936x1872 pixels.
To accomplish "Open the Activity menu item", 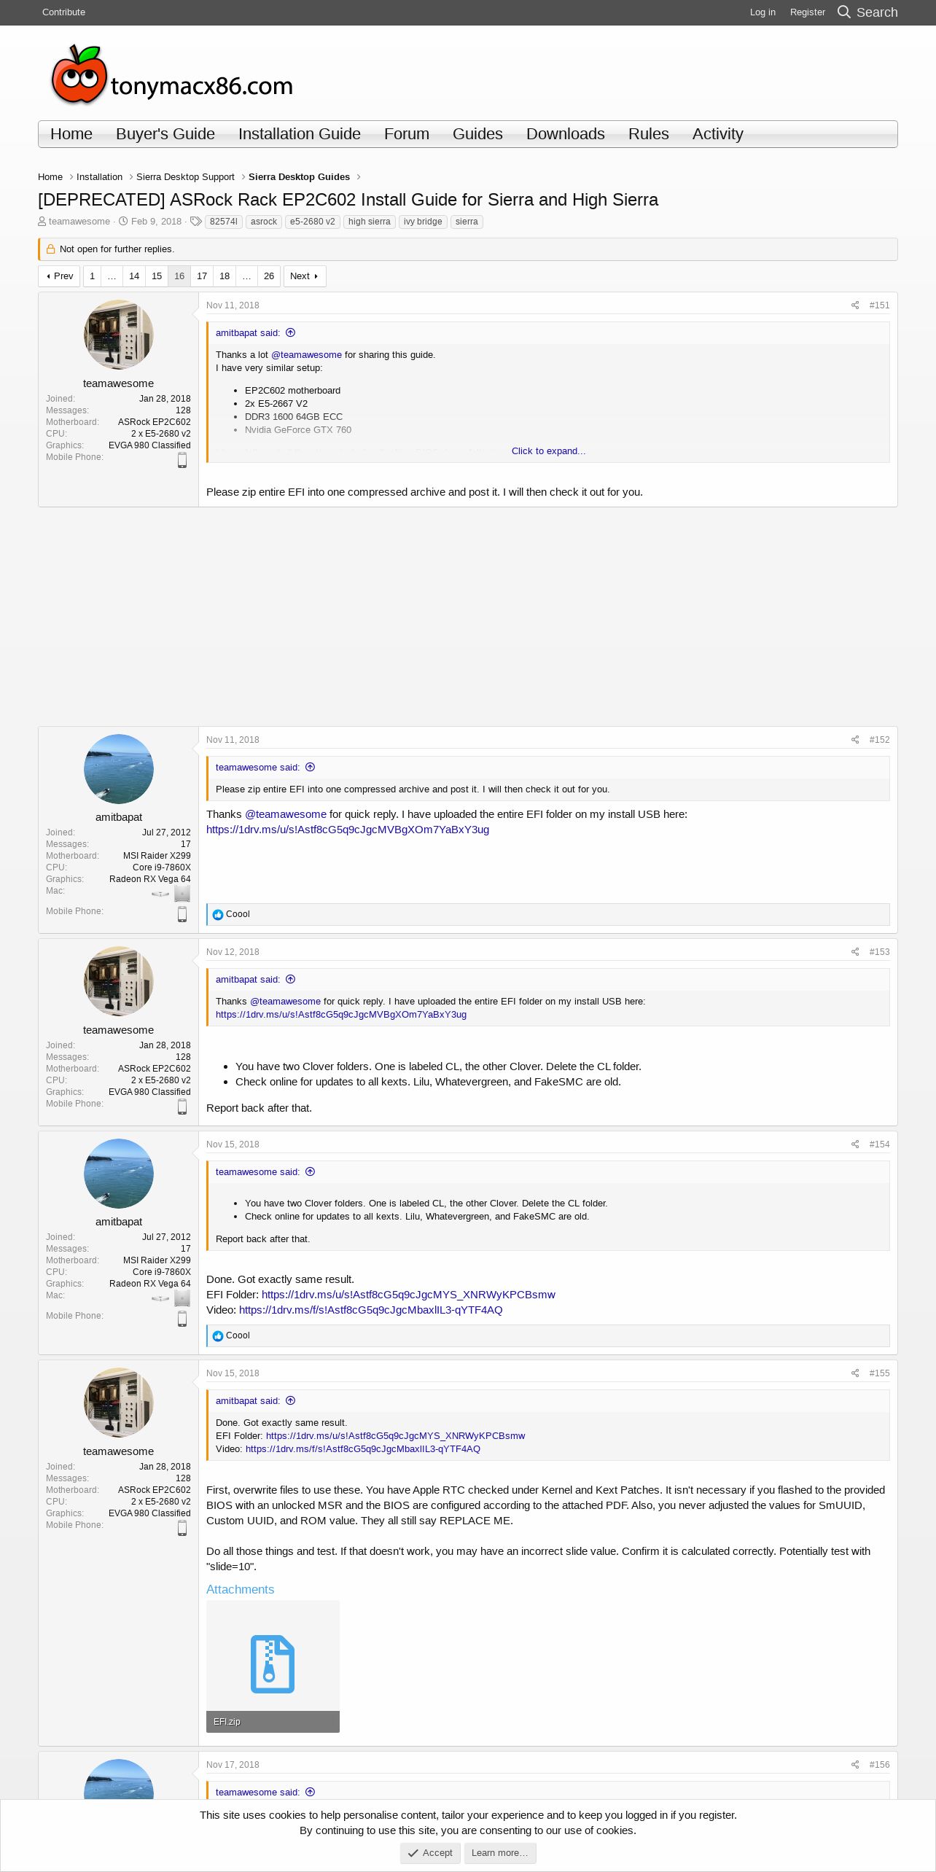I will (x=718, y=134).
